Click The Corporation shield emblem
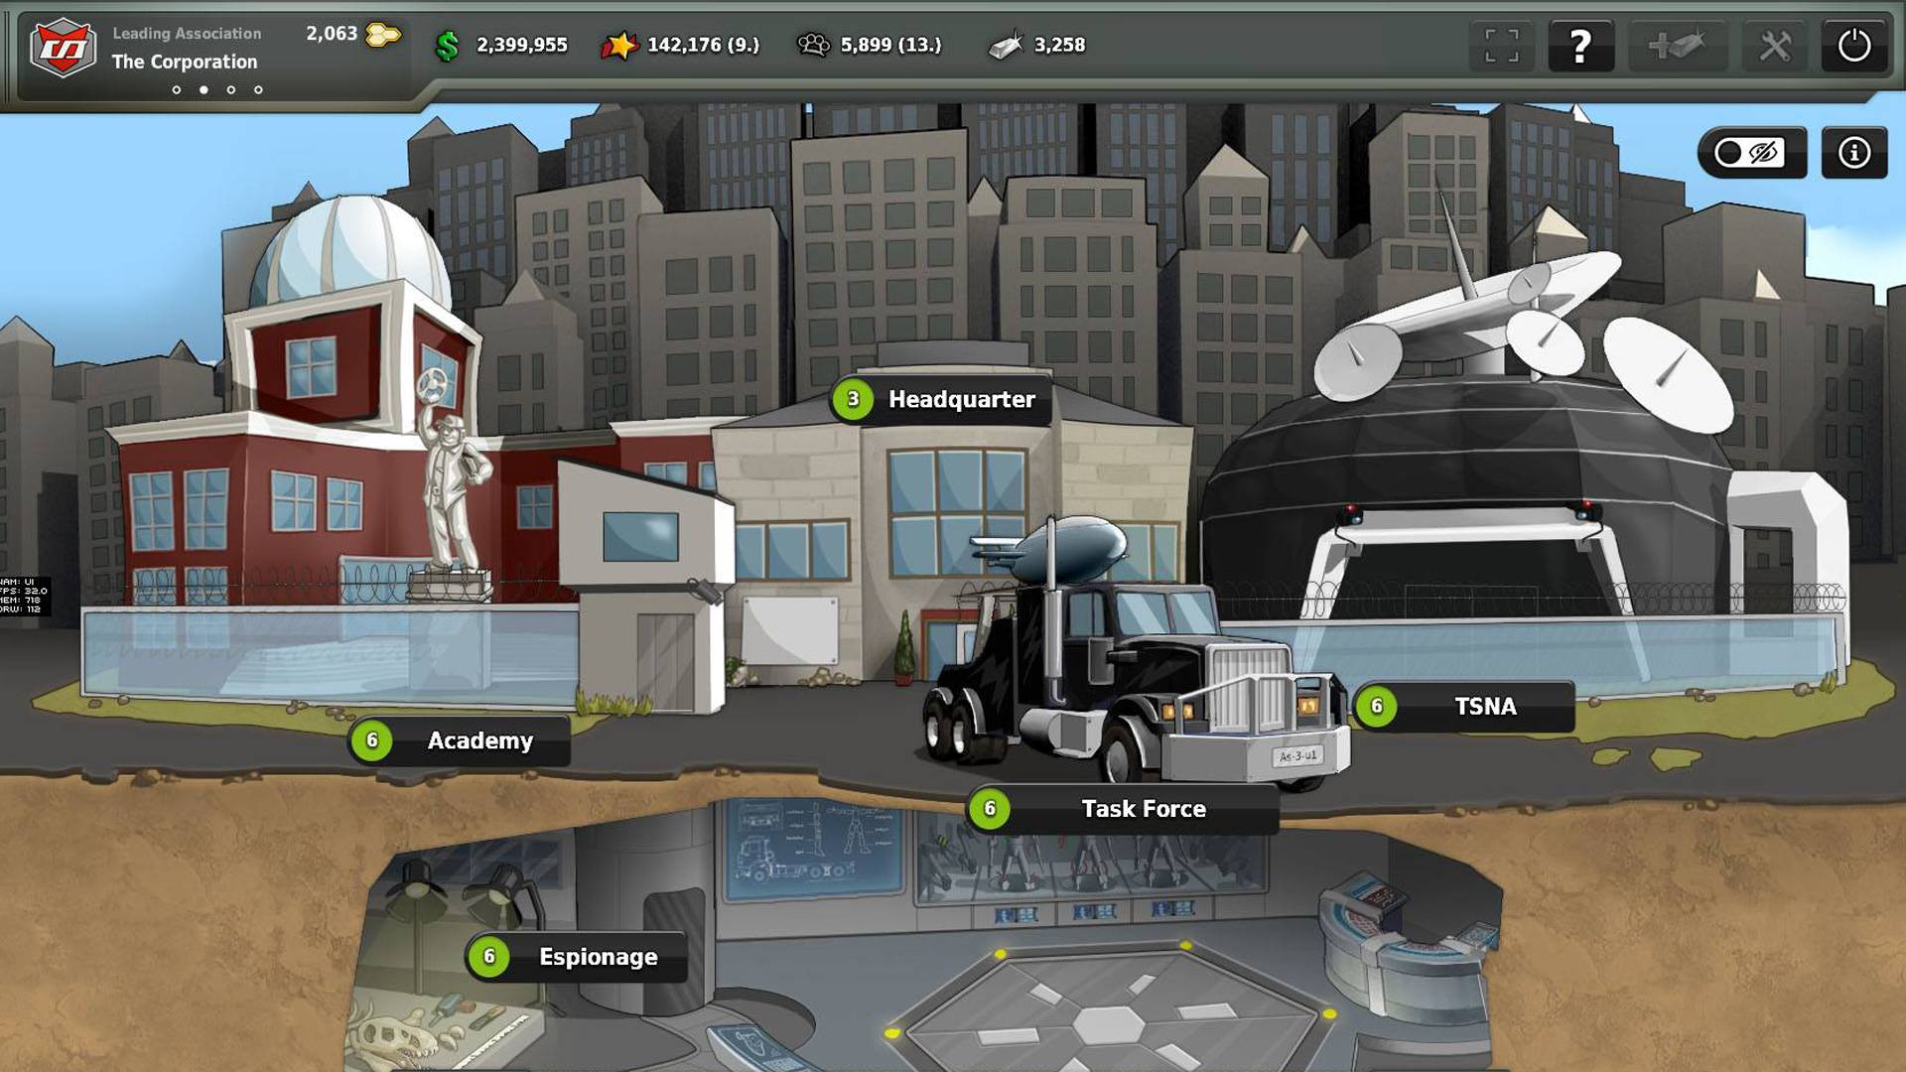This screenshot has width=1906, height=1072. click(x=62, y=47)
